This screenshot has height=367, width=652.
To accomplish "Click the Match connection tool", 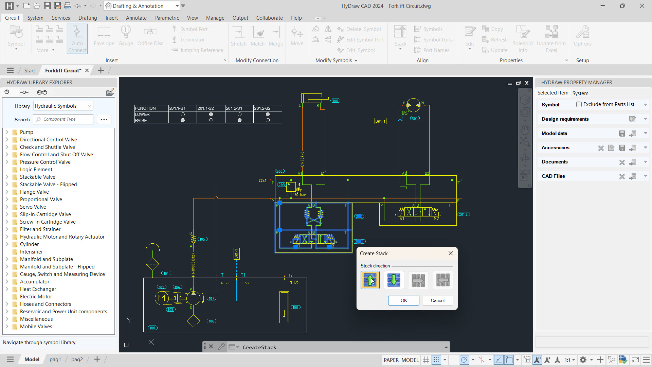I will pyautogui.click(x=257, y=36).
